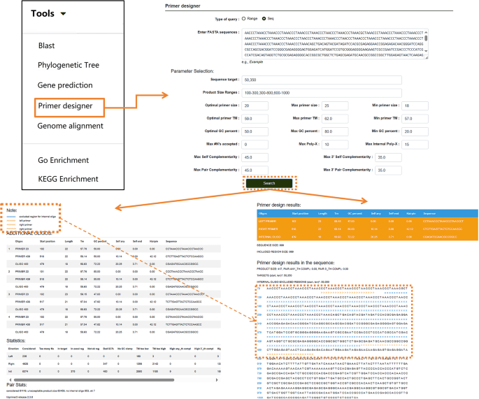Choose Primer designer in Tools menu

[64, 106]
